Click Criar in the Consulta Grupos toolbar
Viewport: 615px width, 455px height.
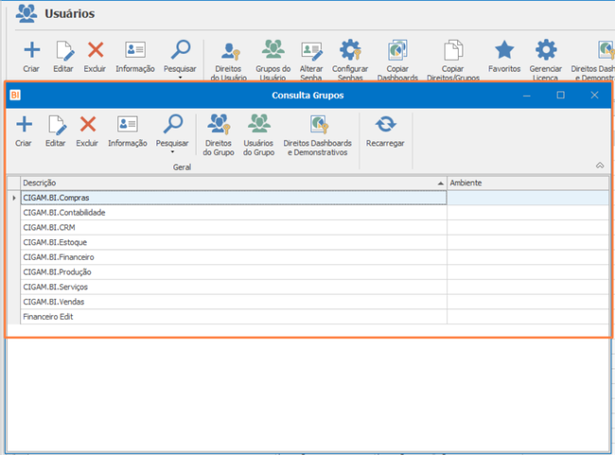(x=24, y=131)
